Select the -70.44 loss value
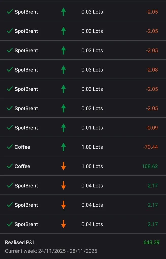This screenshot has width=166, height=259. click(151, 147)
